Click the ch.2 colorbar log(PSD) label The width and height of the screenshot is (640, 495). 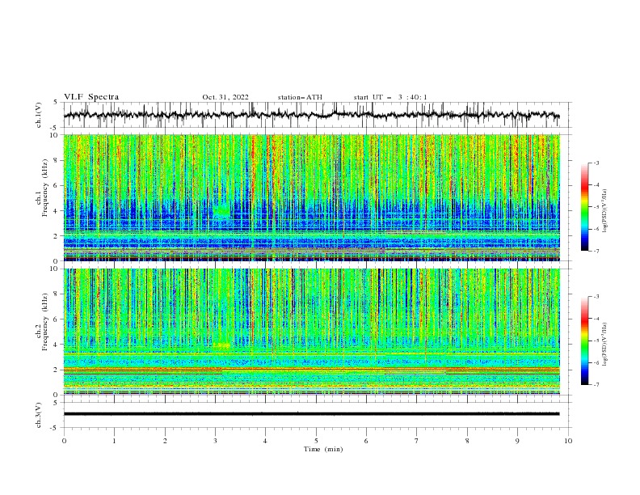(x=604, y=345)
